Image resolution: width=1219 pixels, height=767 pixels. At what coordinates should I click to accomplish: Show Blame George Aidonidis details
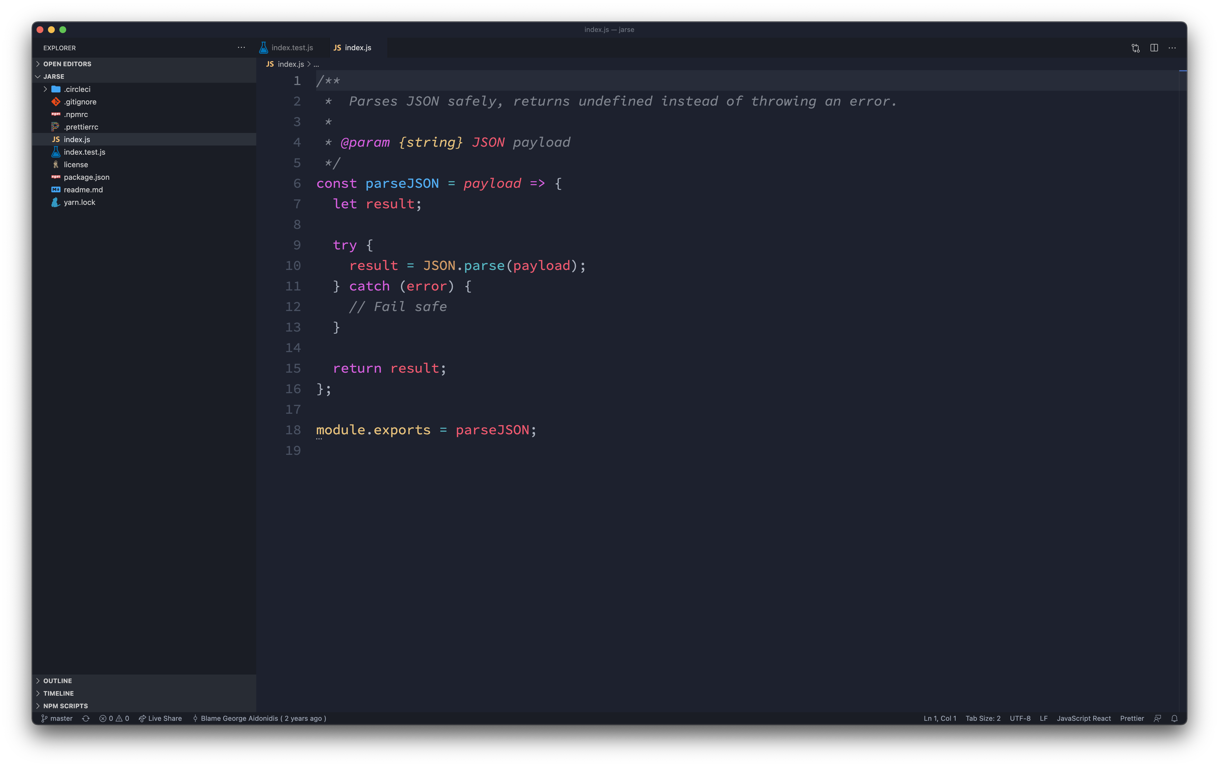click(259, 718)
